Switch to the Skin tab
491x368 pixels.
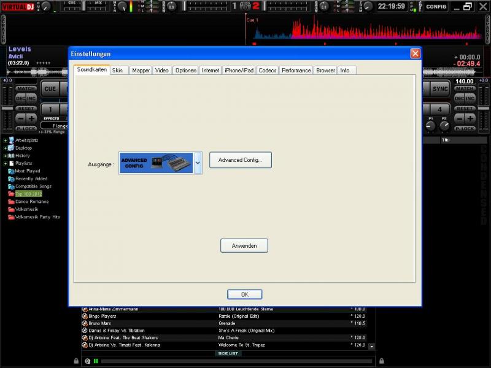pos(119,71)
